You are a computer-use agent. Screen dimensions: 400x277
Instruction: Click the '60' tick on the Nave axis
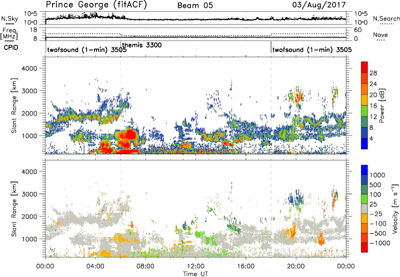point(357,30)
